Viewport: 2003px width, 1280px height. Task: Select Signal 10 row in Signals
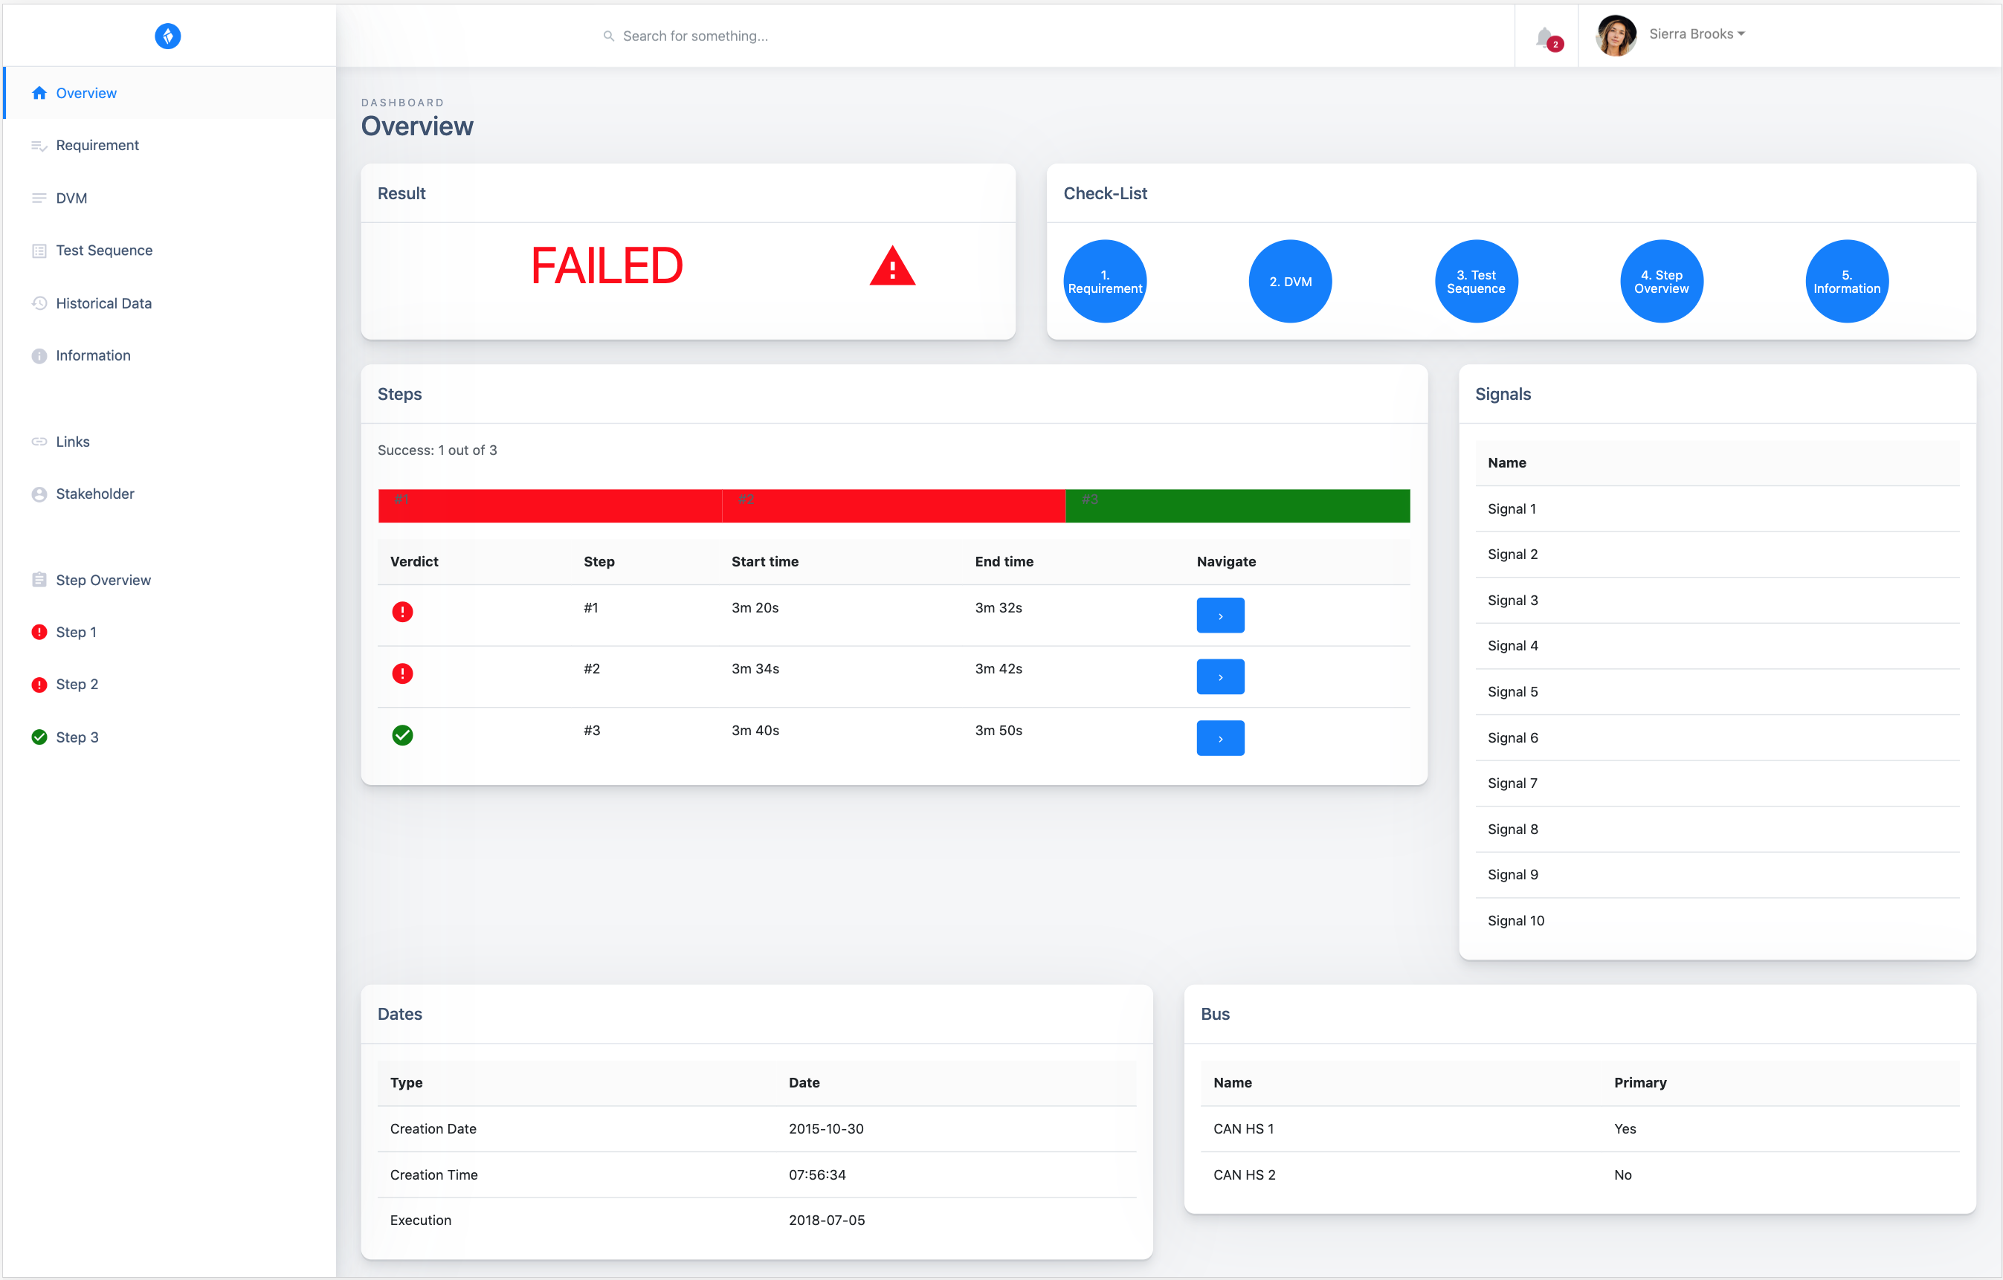pyautogui.click(x=1717, y=921)
